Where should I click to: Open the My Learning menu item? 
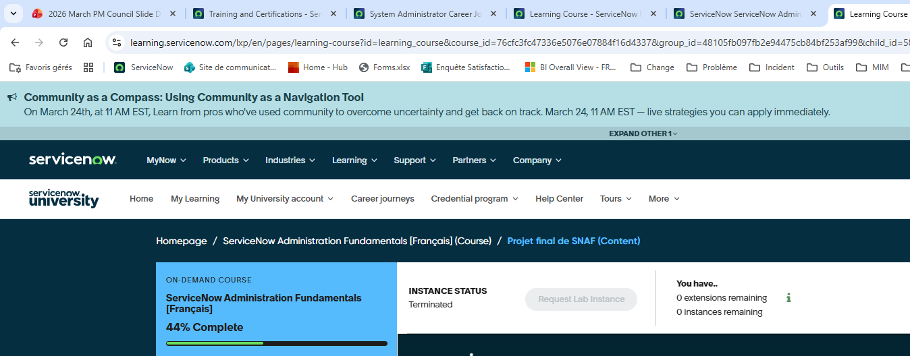195,199
